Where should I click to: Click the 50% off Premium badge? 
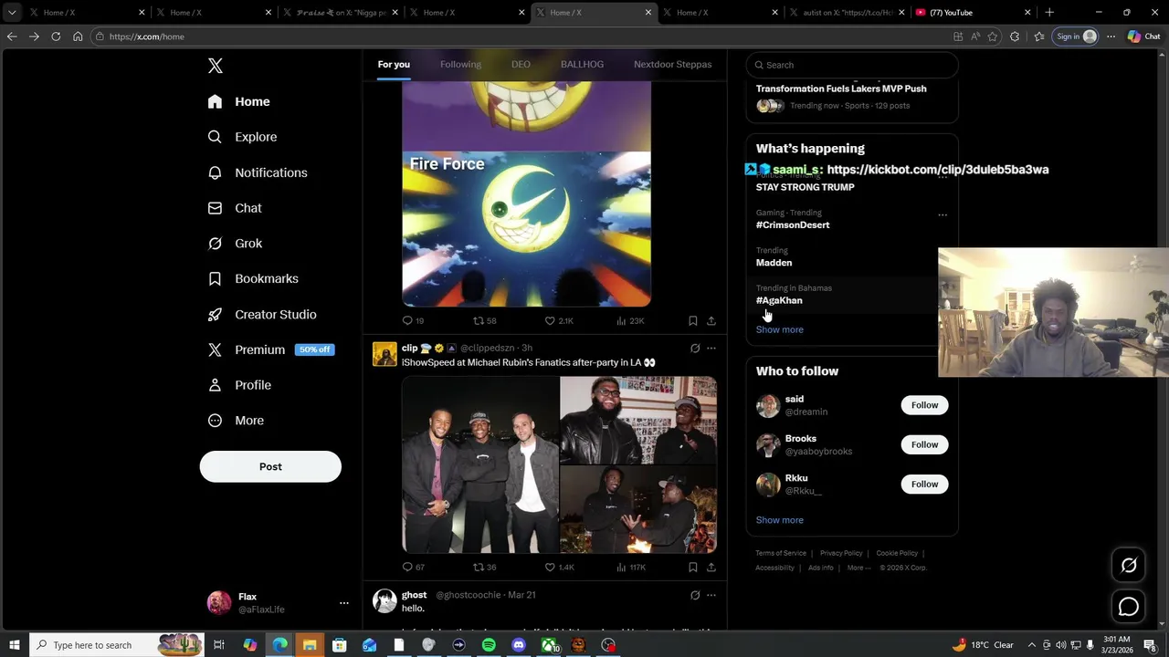(314, 349)
